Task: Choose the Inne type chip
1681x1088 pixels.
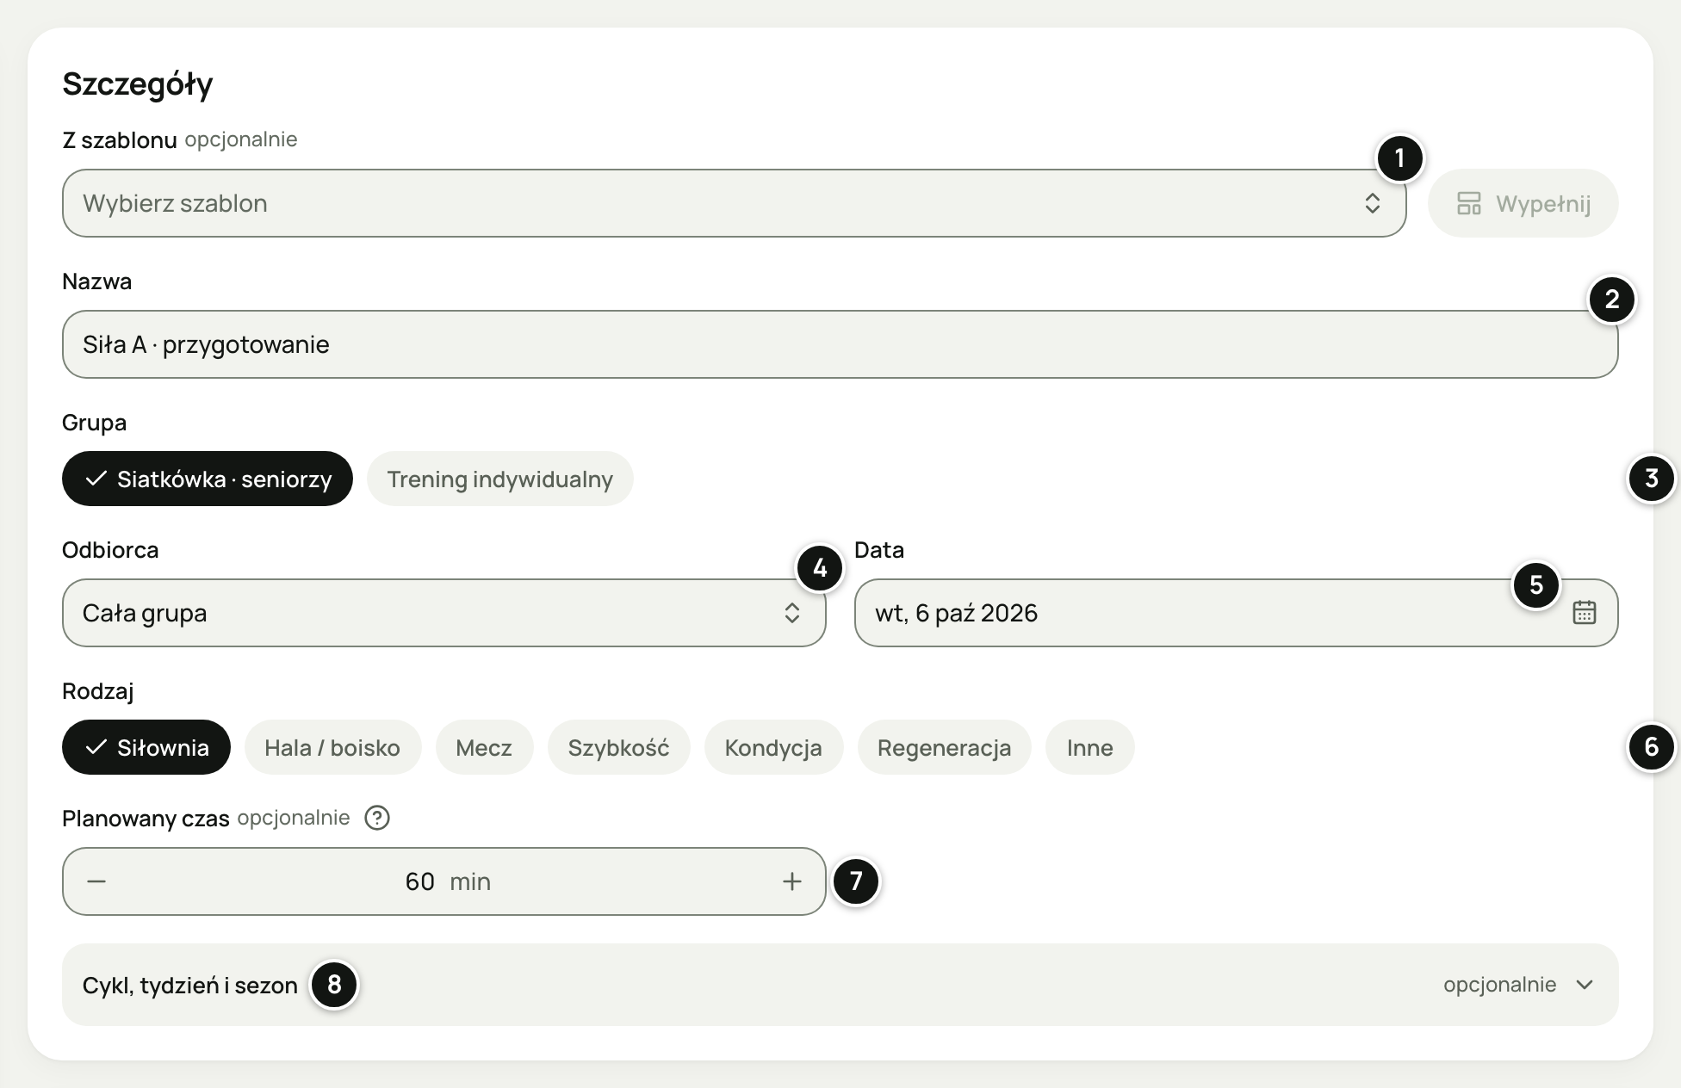Action: coord(1089,747)
